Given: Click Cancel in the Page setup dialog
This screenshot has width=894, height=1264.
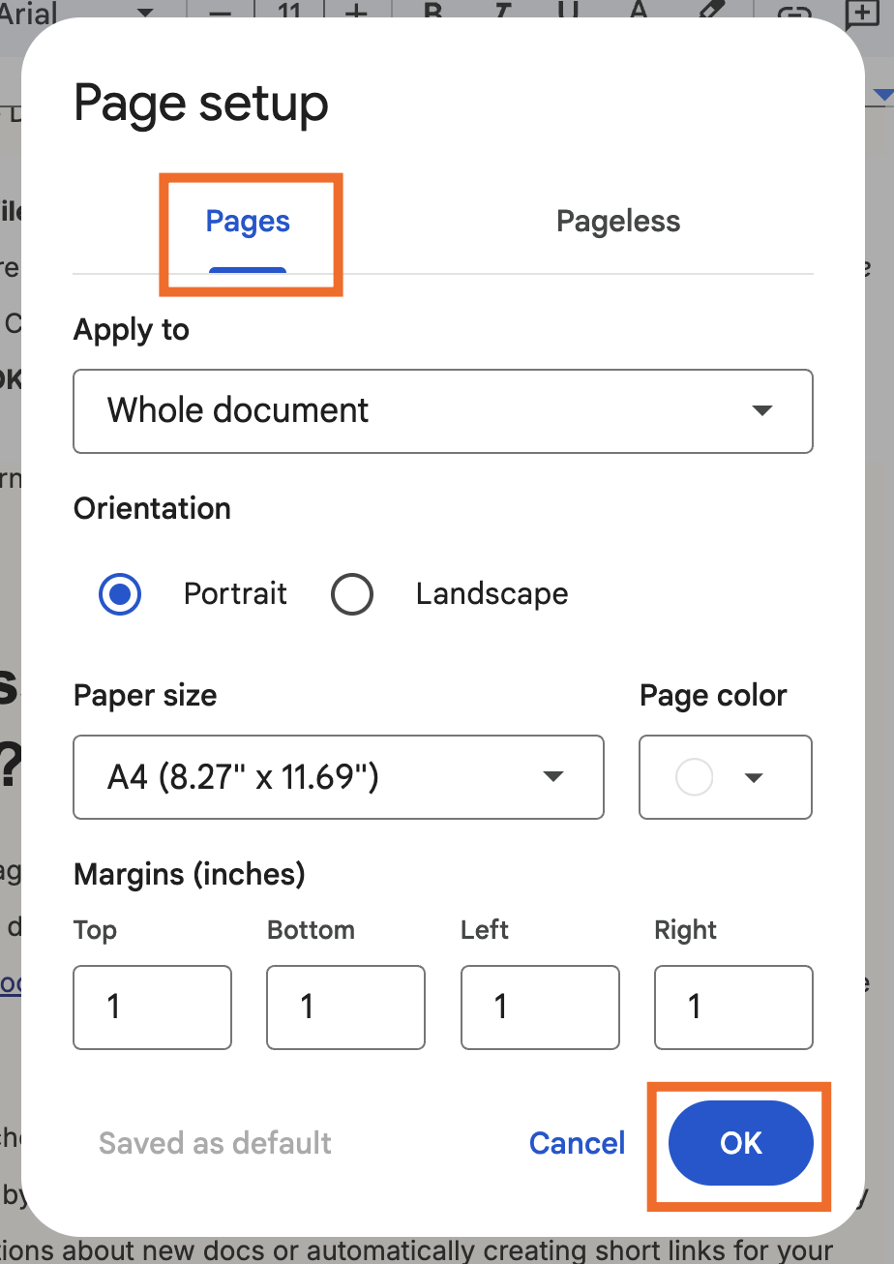Looking at the screenshot, I should tap(578, 1143).
